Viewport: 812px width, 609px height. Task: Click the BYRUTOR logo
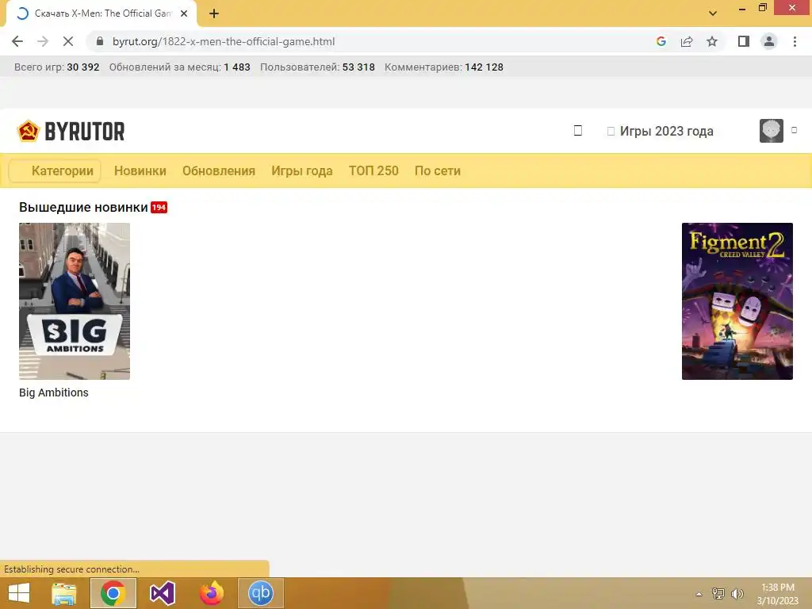click(71, 131)
